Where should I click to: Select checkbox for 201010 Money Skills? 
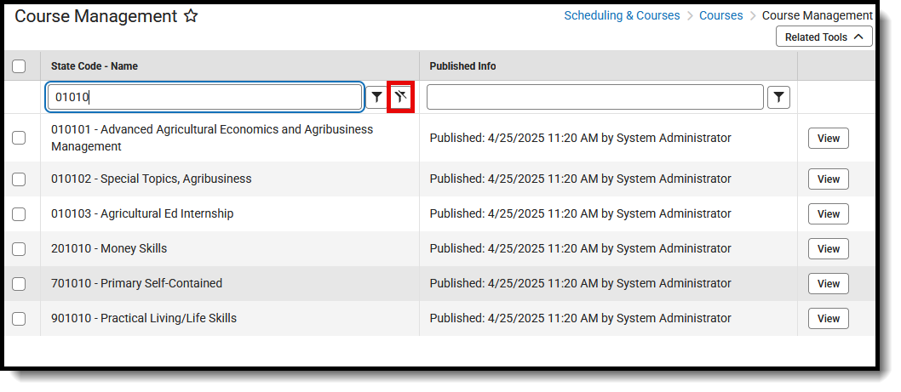(x=19, y=249)
